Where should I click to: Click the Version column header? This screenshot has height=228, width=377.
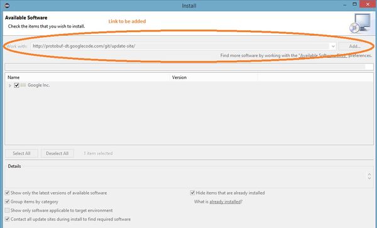214,77
